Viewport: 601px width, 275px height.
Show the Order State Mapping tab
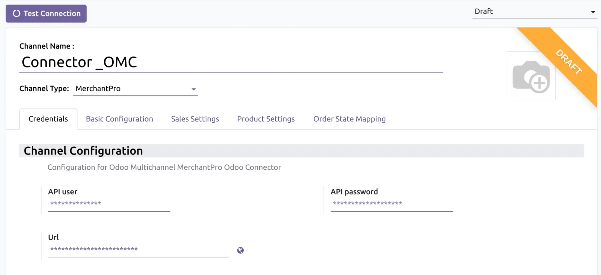(349, 119)
